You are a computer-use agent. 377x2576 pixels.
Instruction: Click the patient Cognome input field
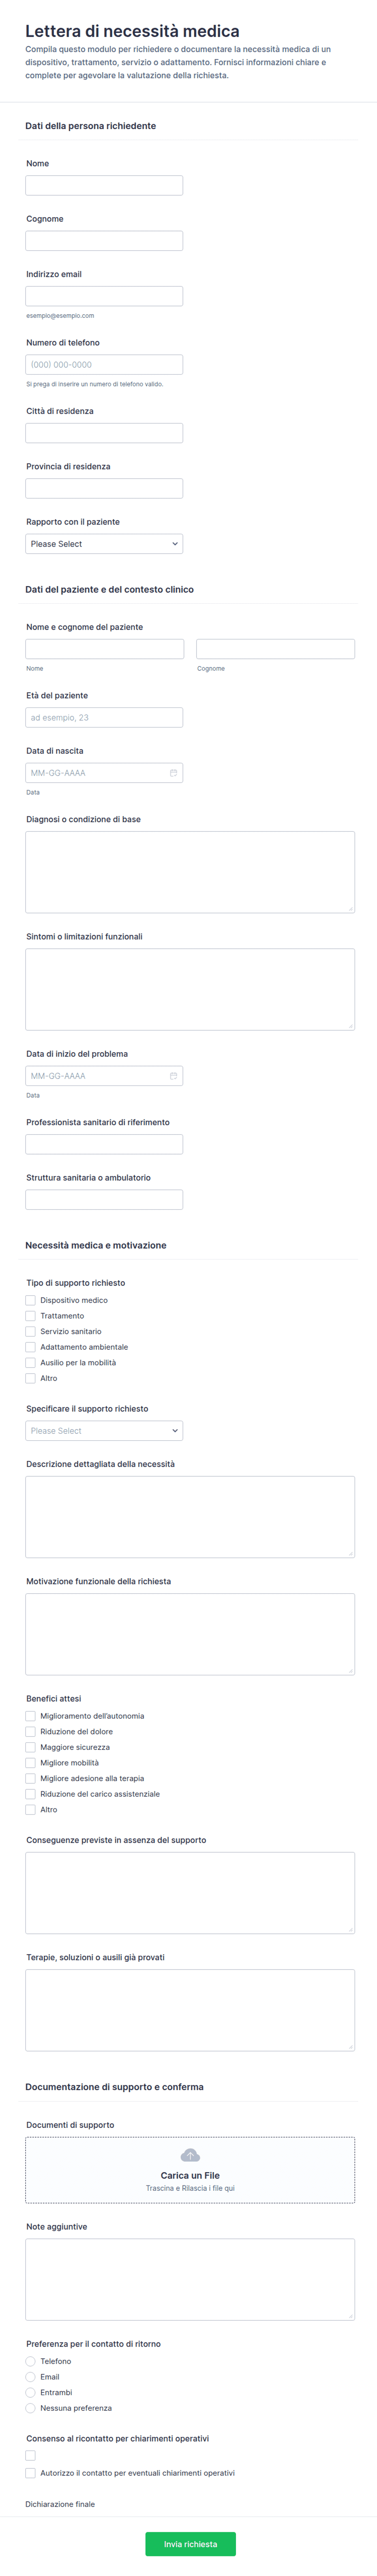pyautogui.click(x=275, y=649)
